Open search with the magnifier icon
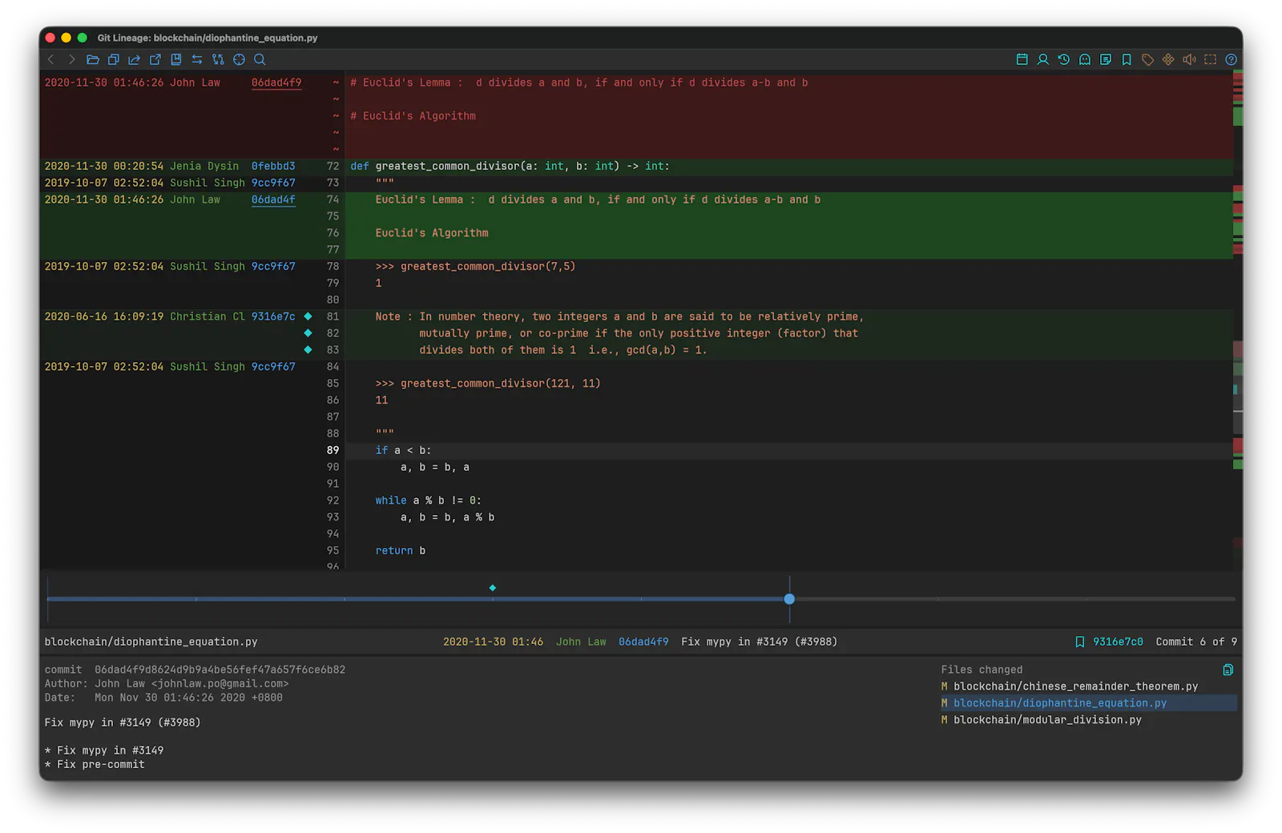The height and width of the screenshot is (833, 1282). (260, 59)
